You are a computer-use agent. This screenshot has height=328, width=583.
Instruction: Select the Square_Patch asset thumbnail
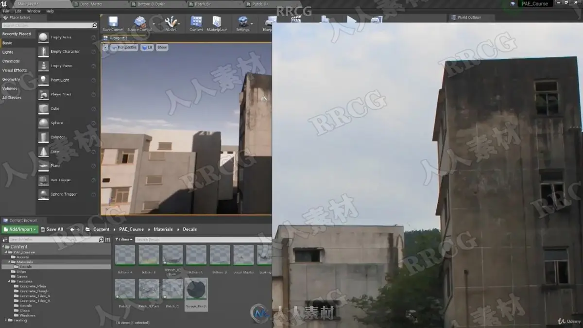(196, 294)
